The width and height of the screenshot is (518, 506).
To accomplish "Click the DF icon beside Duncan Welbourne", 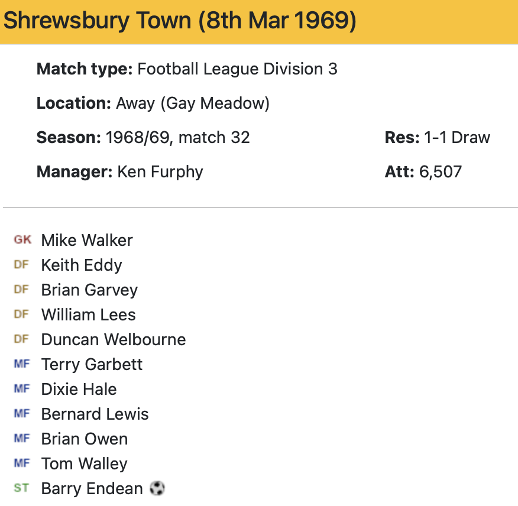I will pos(21,339).
